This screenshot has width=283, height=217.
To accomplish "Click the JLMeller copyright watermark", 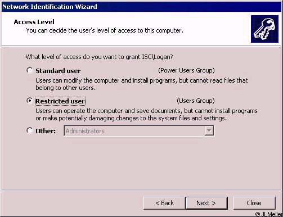I will point(268,214).
